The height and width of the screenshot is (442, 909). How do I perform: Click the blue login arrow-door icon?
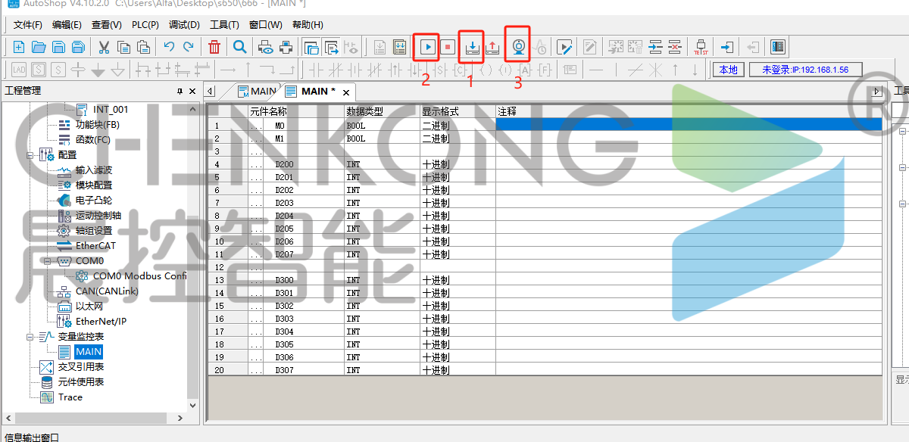727,47
